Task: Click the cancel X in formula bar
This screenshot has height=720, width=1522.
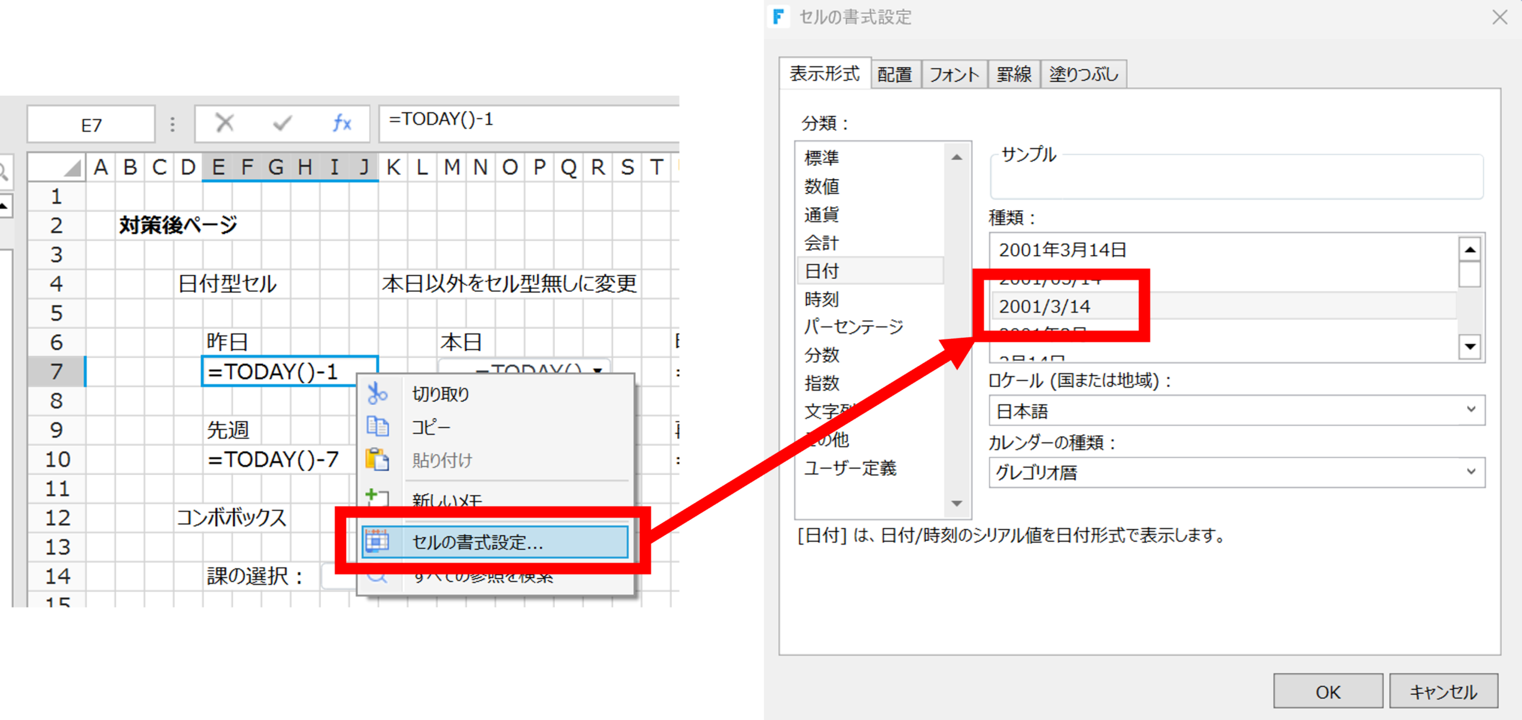Action: tap(224, 123)
